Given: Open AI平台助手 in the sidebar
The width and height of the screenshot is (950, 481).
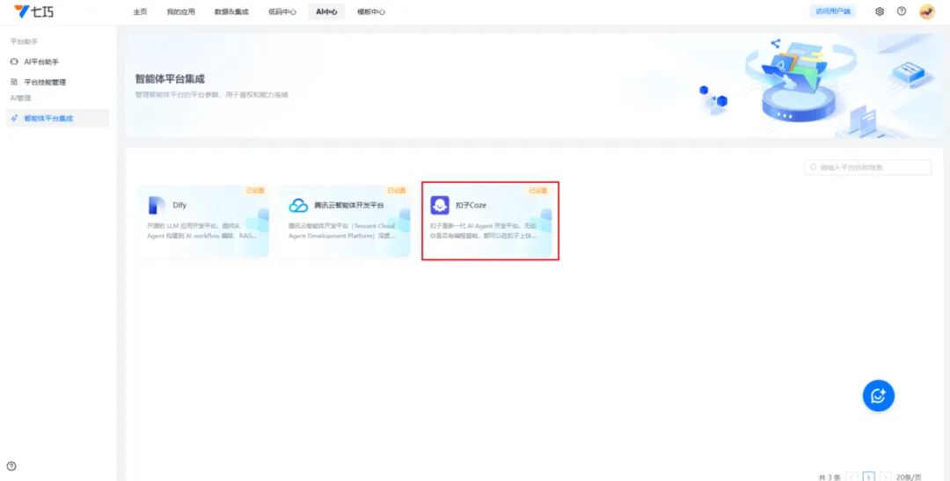Looking at the screenshot, I should tap(41, 62).
